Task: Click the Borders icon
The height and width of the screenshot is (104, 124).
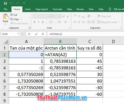Action: (x=51, y=22)
